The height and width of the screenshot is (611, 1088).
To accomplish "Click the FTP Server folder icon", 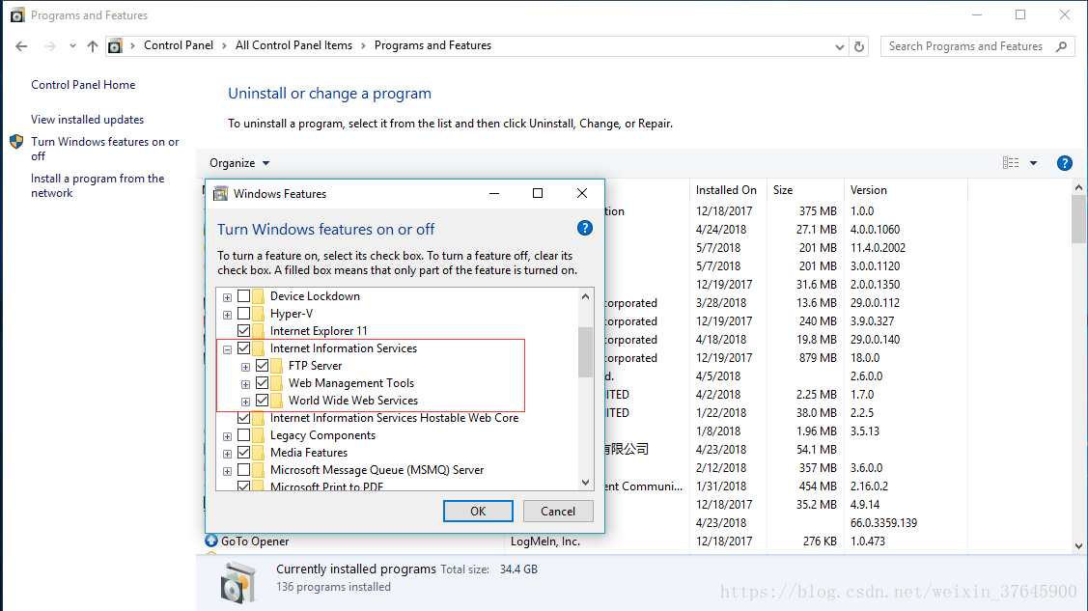I will pyautogui.click(x=277, y=366).
